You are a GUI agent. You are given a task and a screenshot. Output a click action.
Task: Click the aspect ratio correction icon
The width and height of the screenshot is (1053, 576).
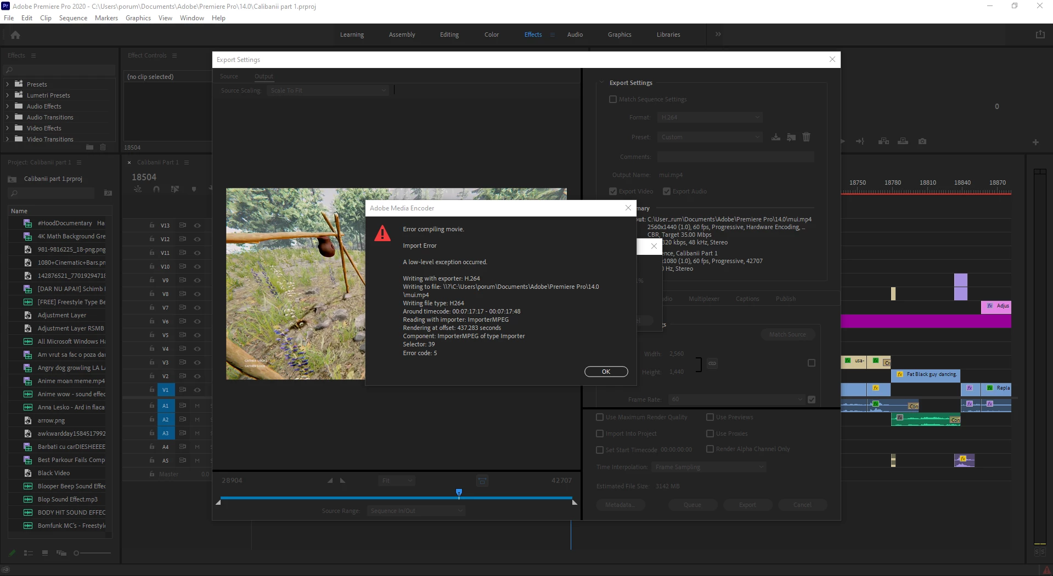coord(482,481)
